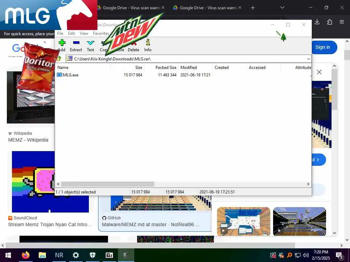Click status bar timestamp 2021-06-19 17:21:51

pyautogui.click(x=217, y=192)
